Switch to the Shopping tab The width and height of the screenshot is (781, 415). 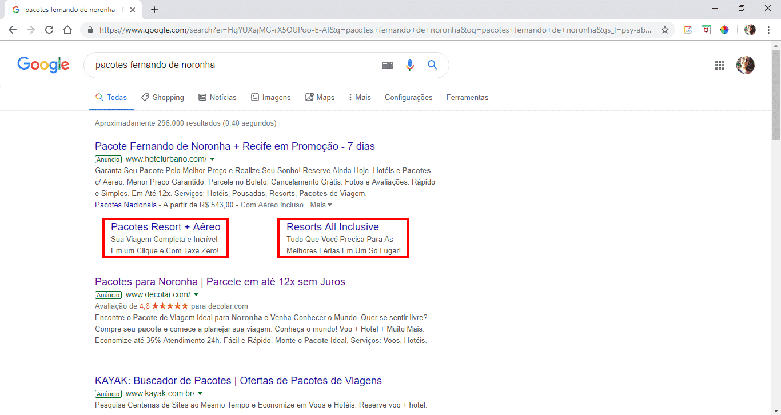click(163, 98)
